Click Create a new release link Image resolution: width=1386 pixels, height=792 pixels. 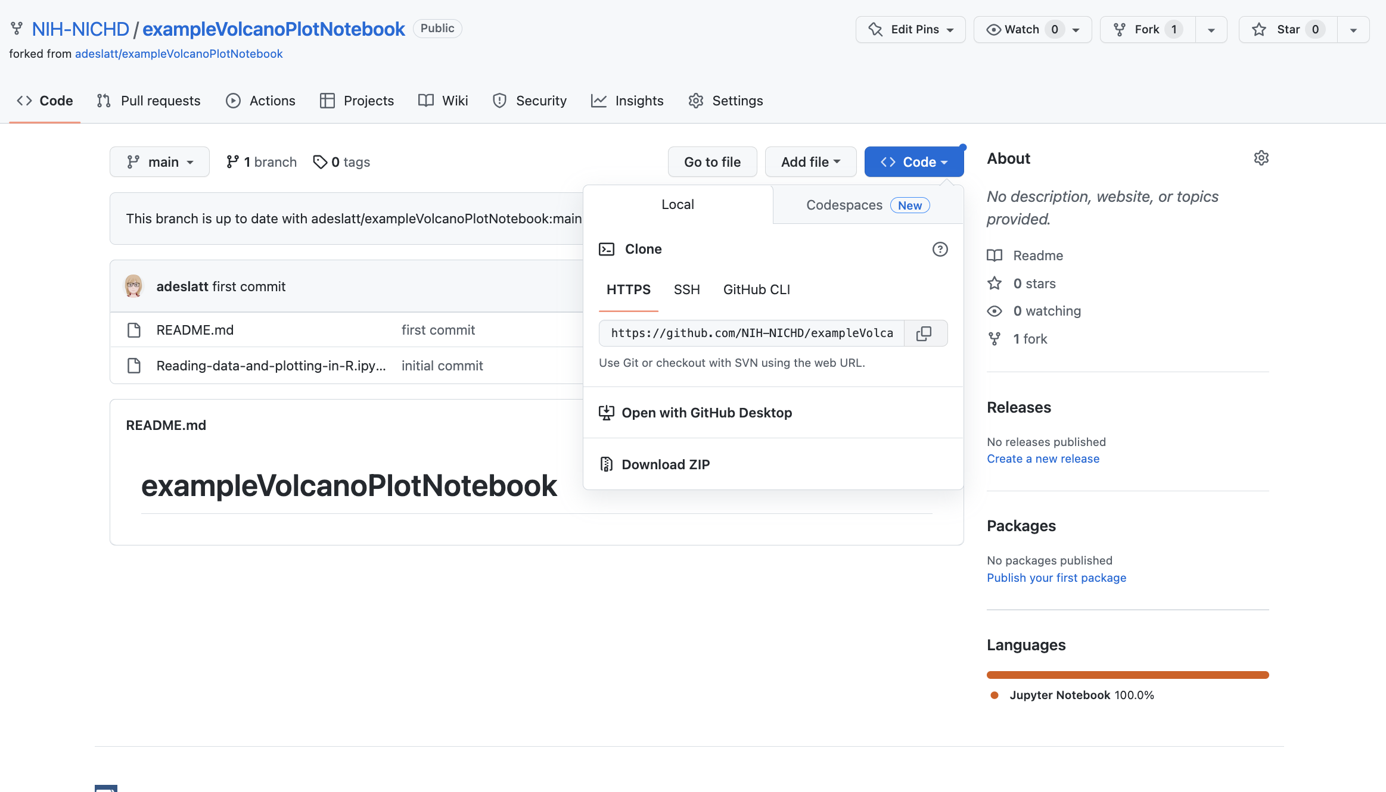click(x=1043, y=459)
